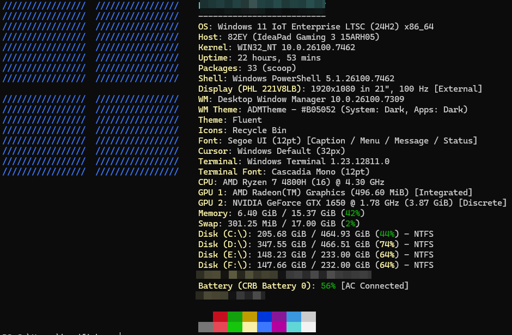The height and width of the screenshot is (335, 512).
Task: Click the green '56%' battery percentage
Action: [328, 286]
